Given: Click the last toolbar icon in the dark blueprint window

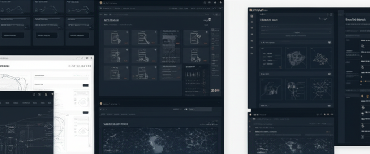Looking at the screenshot, I should tap(52, 94).
